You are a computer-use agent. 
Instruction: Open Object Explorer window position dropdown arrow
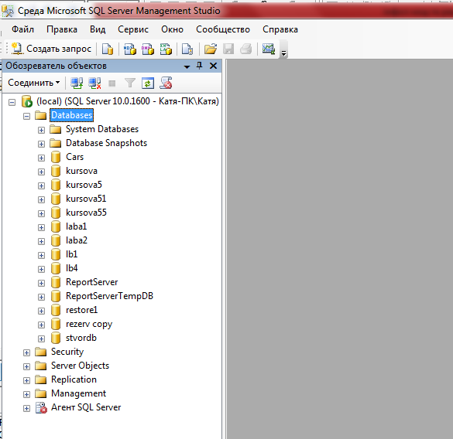tap(187, 66)
